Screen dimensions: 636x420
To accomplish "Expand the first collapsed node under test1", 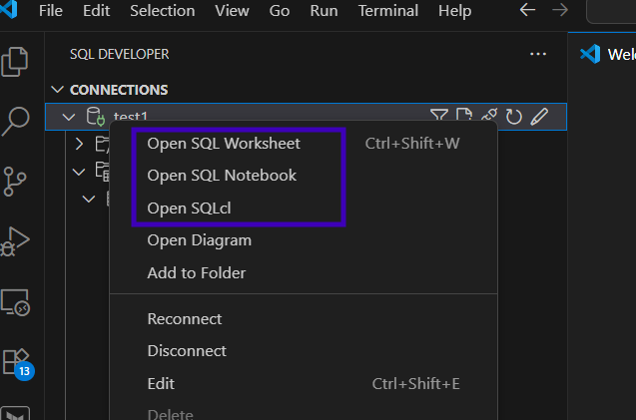I will click(80, 145).
